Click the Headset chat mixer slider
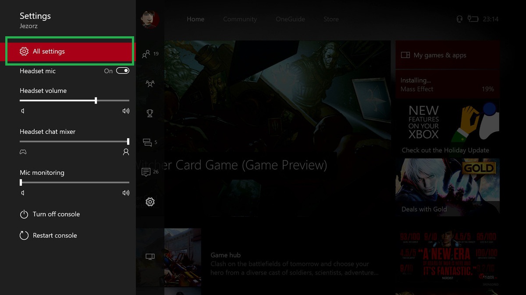The height and width of the screenshot is (295, 526). pyautogui.click(x=75, y=141)
